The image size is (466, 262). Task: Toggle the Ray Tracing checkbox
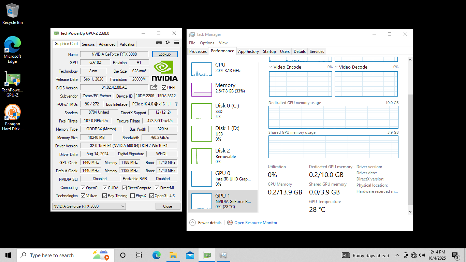pyautogui.click(x=104, y=196)
